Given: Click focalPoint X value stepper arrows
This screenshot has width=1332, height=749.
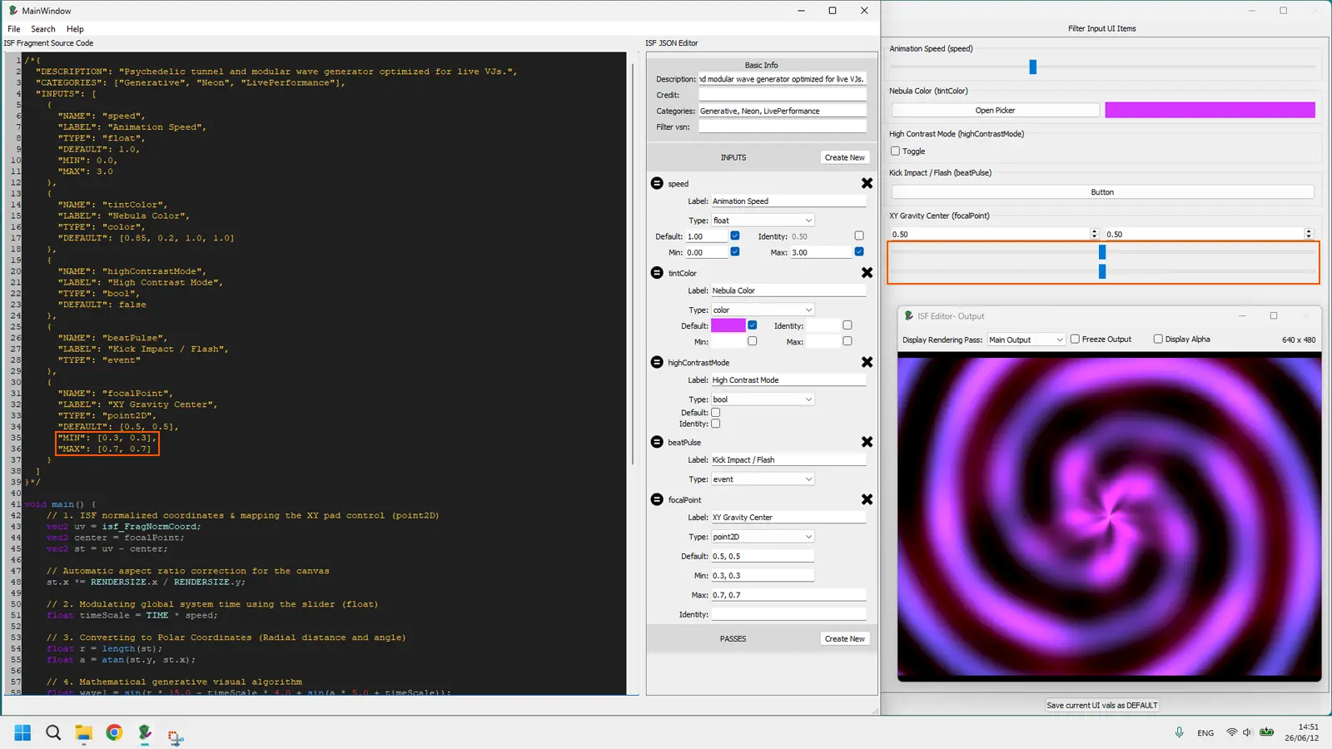Looking at the screenshot, I should click(x=1094, y=234).
